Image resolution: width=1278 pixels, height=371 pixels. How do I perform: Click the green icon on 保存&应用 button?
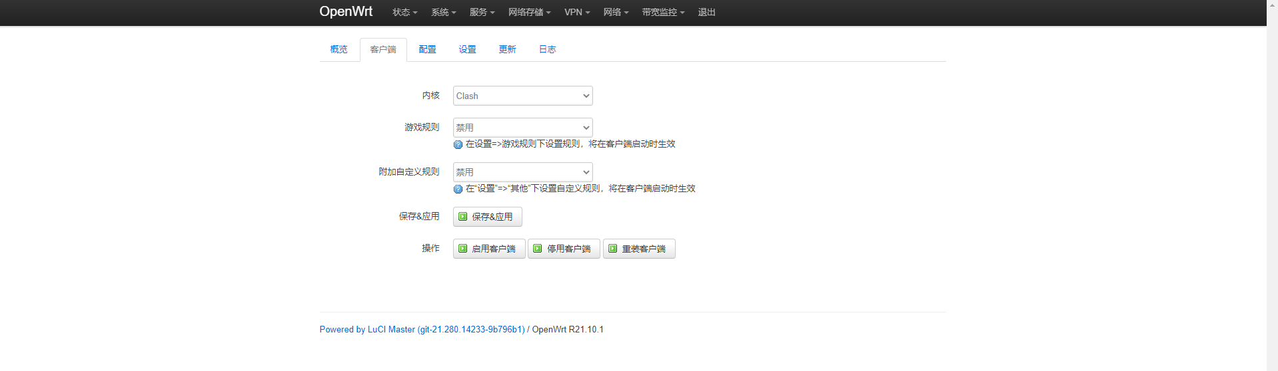click(463, 217)
